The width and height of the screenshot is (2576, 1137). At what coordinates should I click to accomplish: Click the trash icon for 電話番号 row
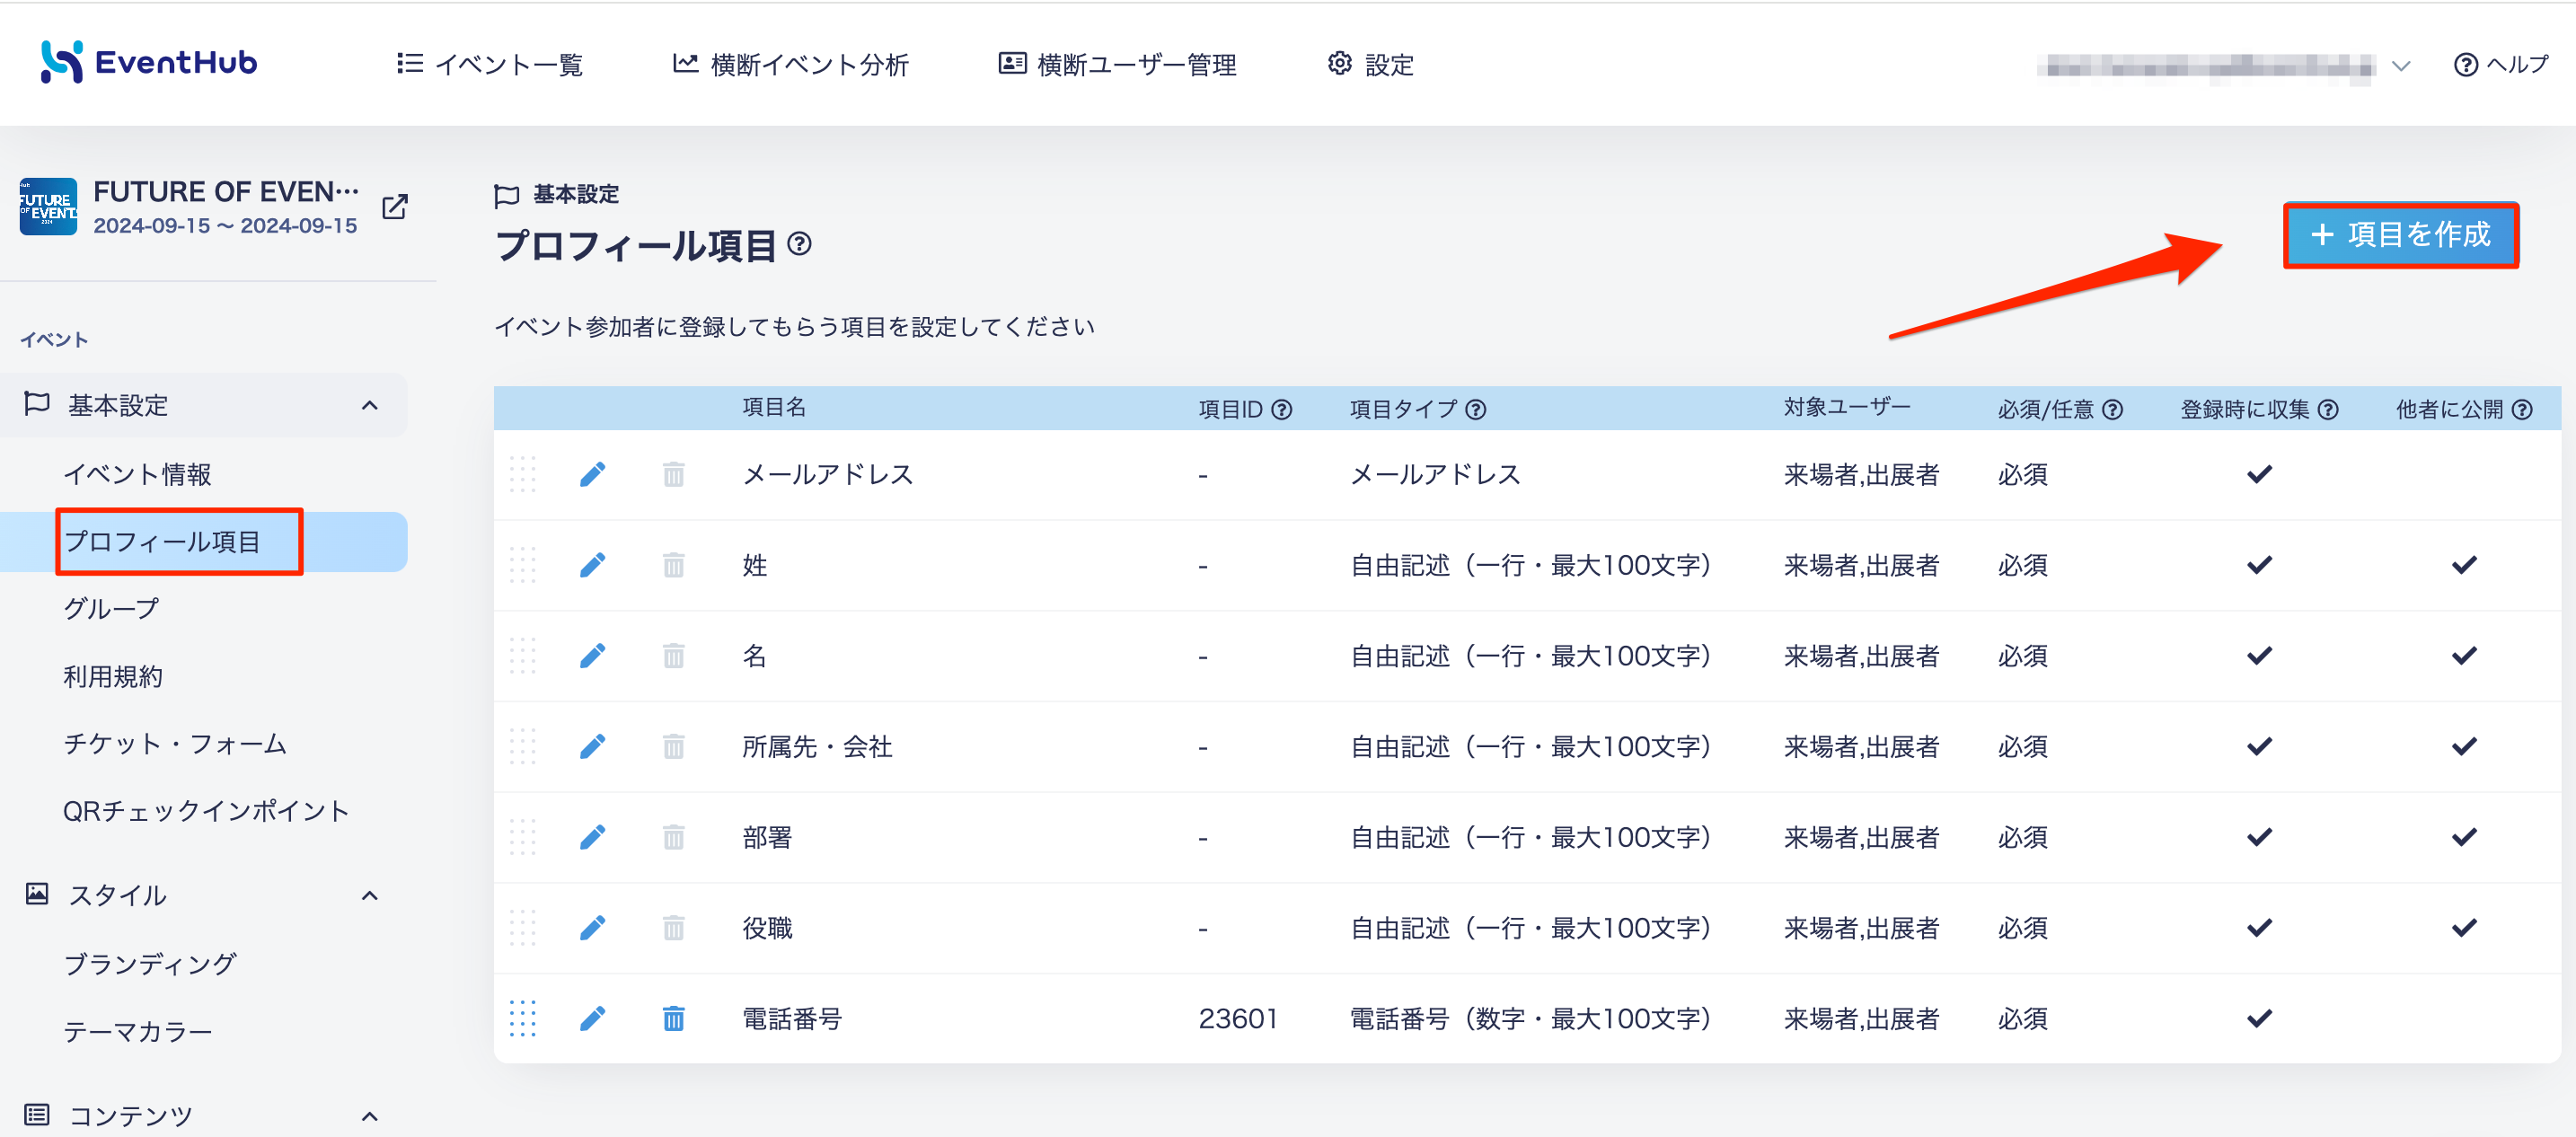click(674, 1018)
